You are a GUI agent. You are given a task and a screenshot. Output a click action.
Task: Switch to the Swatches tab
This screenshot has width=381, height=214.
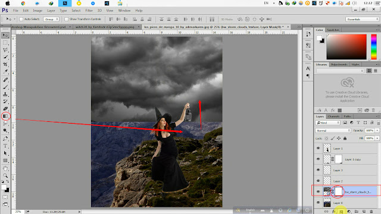coord(333,30)
